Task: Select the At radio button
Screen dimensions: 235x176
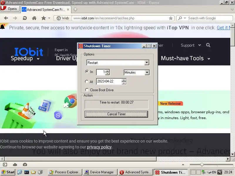Action: pyautogui.click(x=87, y=82)
